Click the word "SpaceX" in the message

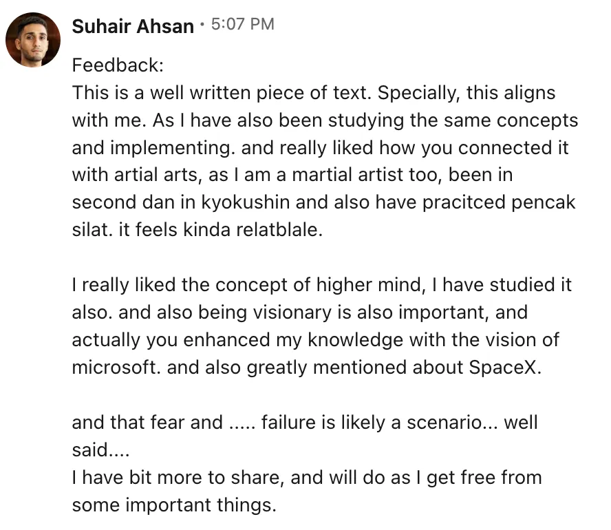click(x=502, y=367)
